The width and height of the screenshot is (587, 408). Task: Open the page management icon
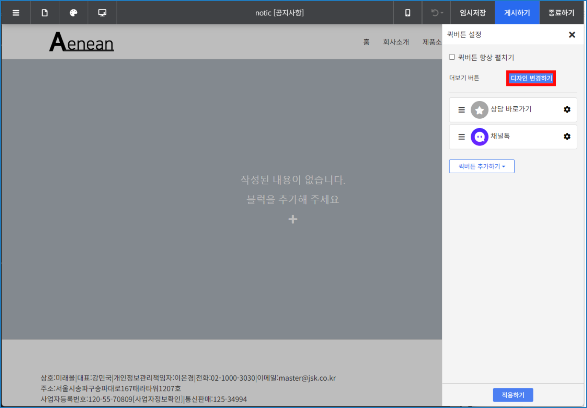point(44,12)
